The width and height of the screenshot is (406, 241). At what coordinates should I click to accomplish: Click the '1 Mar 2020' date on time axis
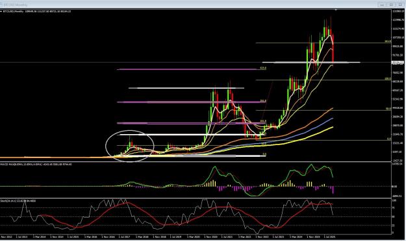point(193,236)
